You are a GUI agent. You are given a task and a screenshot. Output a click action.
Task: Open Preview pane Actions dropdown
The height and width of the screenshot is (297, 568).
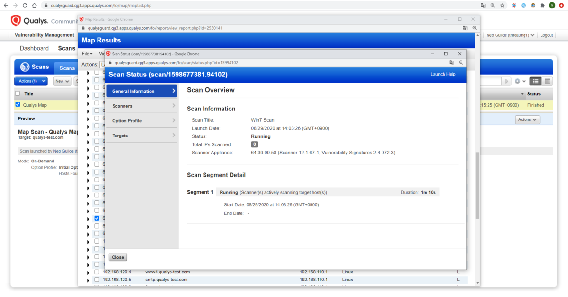pos(527,119)
